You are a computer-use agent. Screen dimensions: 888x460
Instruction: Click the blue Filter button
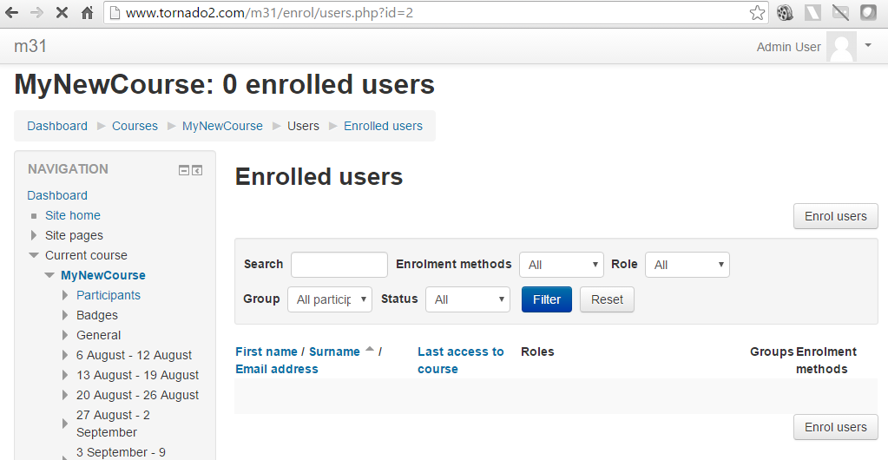[547, 299]
